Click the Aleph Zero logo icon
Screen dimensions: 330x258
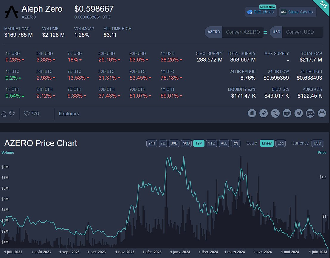tap(12, 12)
